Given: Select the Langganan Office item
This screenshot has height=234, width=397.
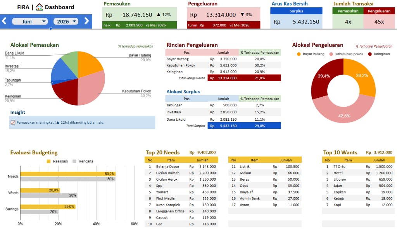Looking at the screenshot, I should click(170, 211).
